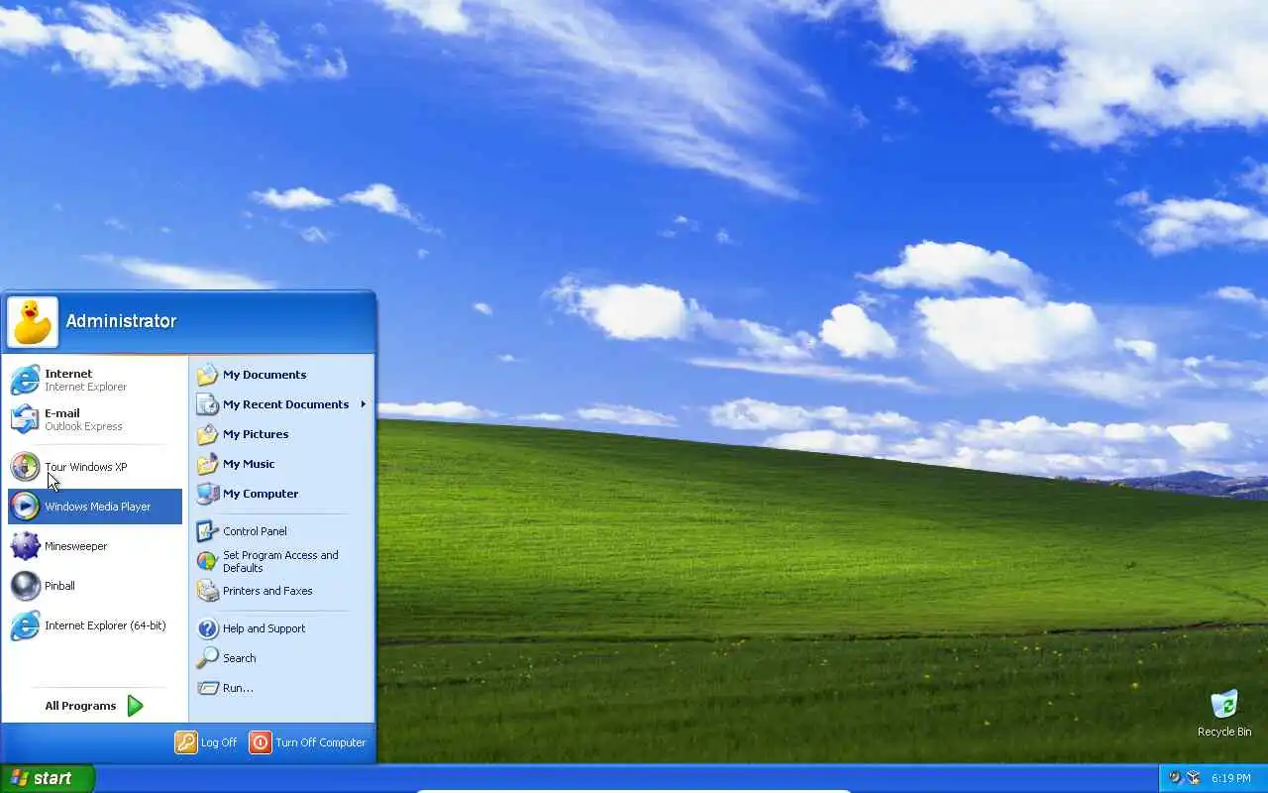Open Internet Explorer (64-bit)
The image size is (1268, 793).
point(95,625)
